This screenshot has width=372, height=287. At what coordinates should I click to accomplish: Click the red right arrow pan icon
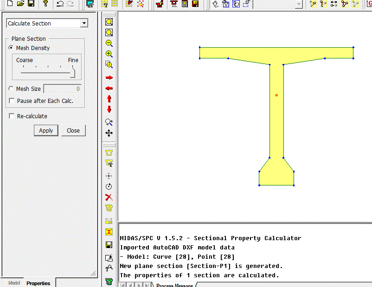tap(109, 77)
